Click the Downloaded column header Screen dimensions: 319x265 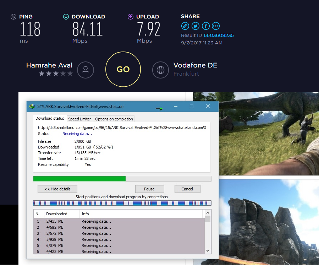click(62, 214)
